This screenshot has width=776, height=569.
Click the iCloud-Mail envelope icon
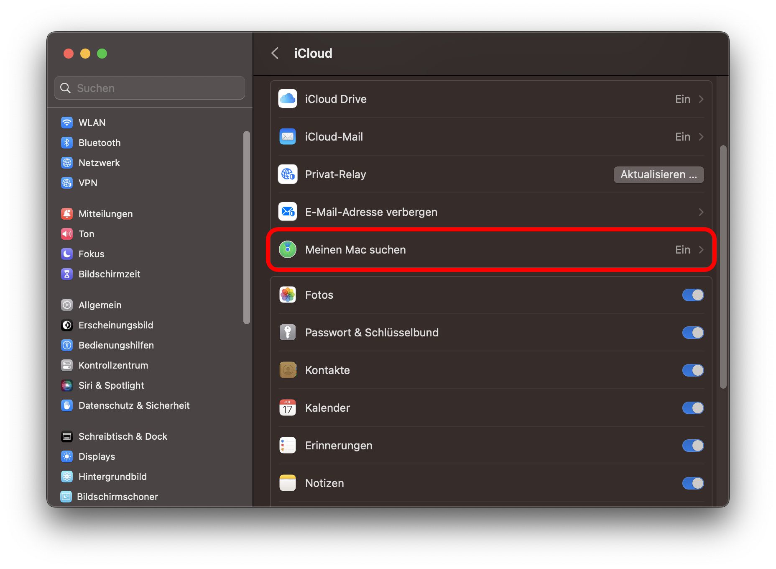287,136
